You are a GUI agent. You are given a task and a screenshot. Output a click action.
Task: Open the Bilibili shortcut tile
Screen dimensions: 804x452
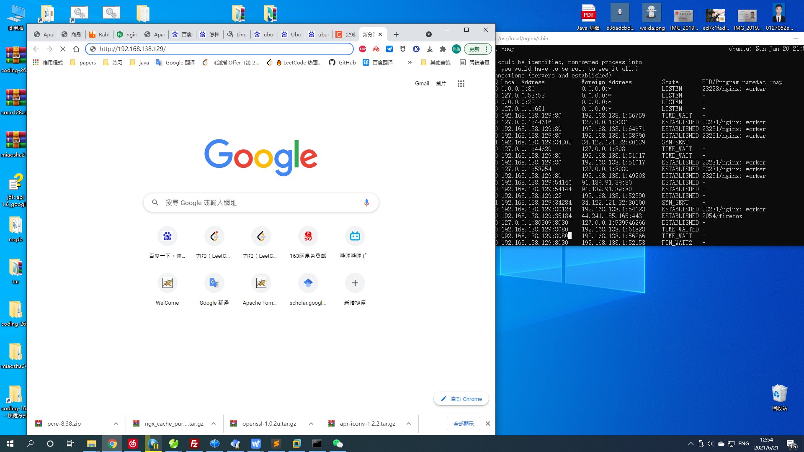355,236
